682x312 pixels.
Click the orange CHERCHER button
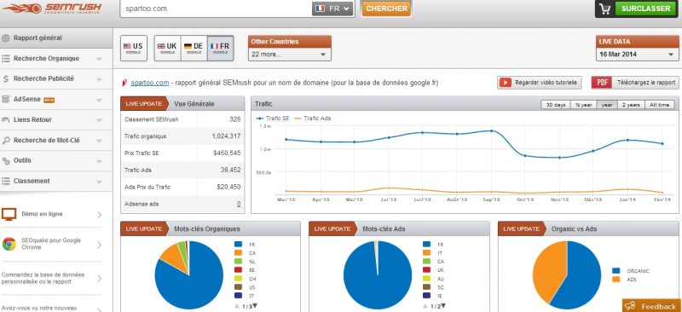386,9
